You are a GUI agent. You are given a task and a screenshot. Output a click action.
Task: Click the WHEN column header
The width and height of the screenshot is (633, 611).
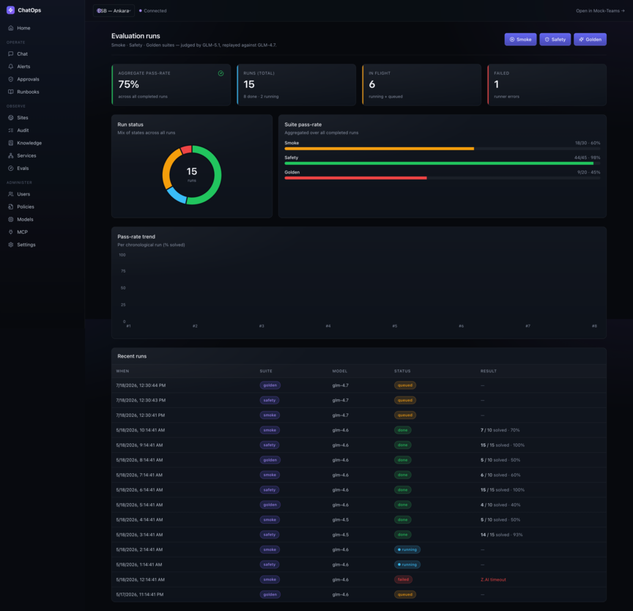click(x=123, y=371)
